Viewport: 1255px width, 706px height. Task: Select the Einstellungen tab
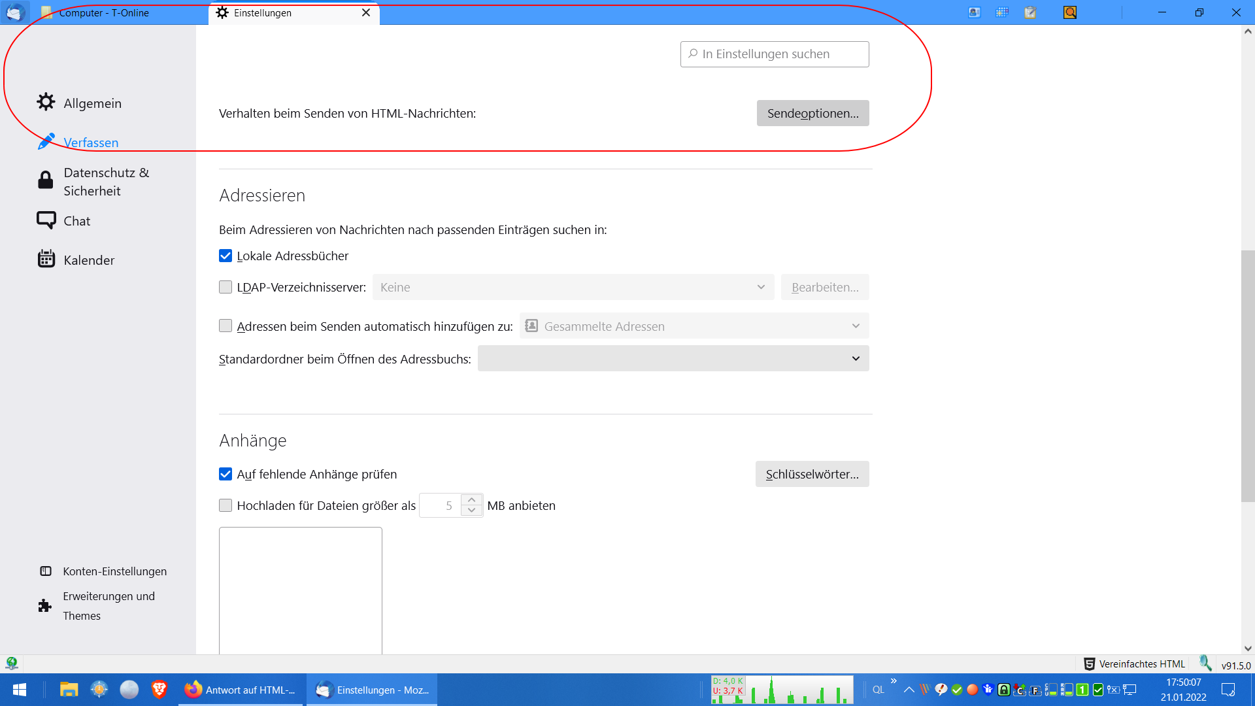pyautogui.click(x=263, y=12)
